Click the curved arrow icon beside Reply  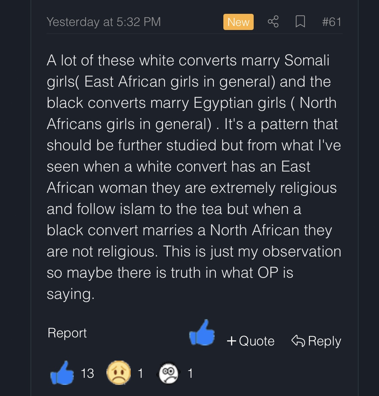[298, 341]
